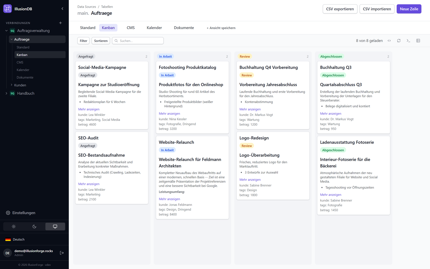Select Dokumente under Auftraege in sidebar
Image resolution: width=430 pixels, height=269 pixels.
[25, 77]
